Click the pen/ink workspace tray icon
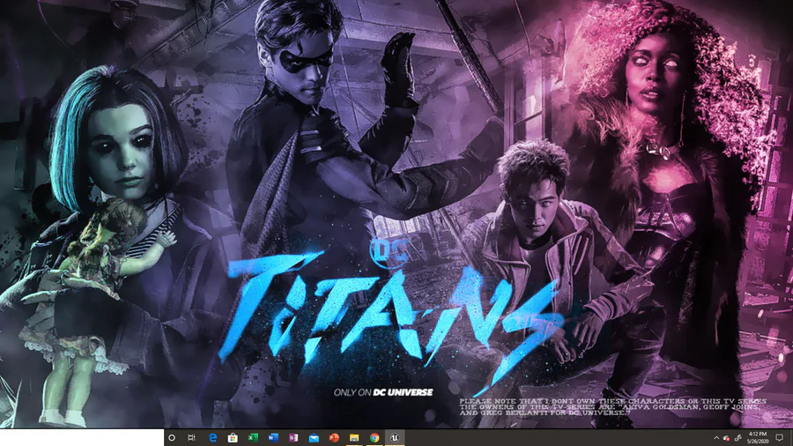Viewport: 793px width, 446px height. tap(737, 438)
